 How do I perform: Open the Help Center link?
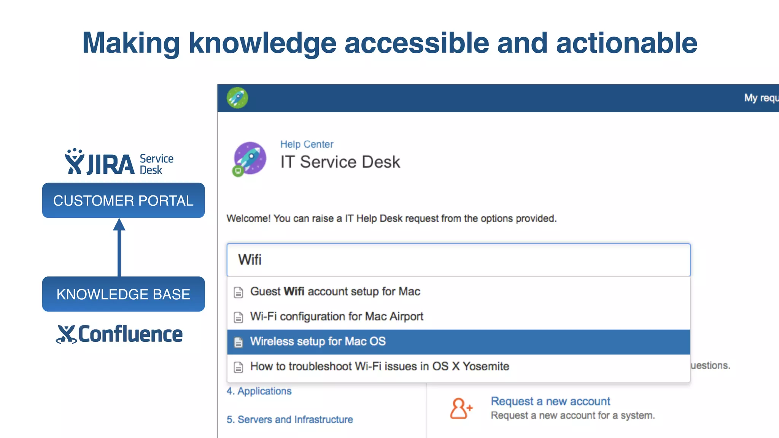click(307, 144)
